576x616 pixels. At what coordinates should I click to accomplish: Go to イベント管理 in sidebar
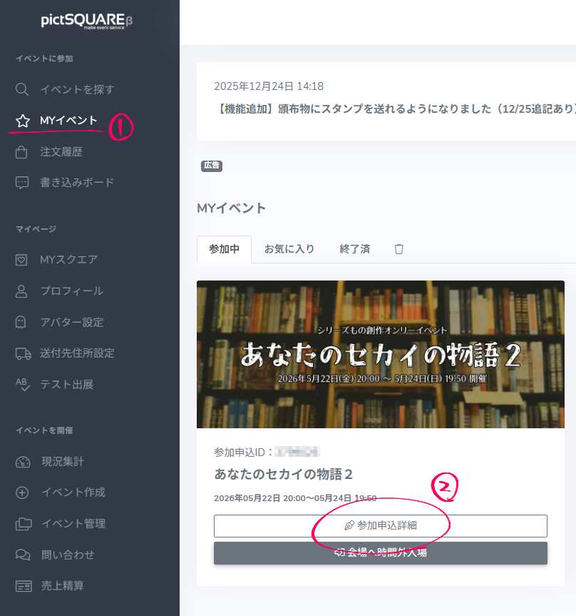click(73, 524)
